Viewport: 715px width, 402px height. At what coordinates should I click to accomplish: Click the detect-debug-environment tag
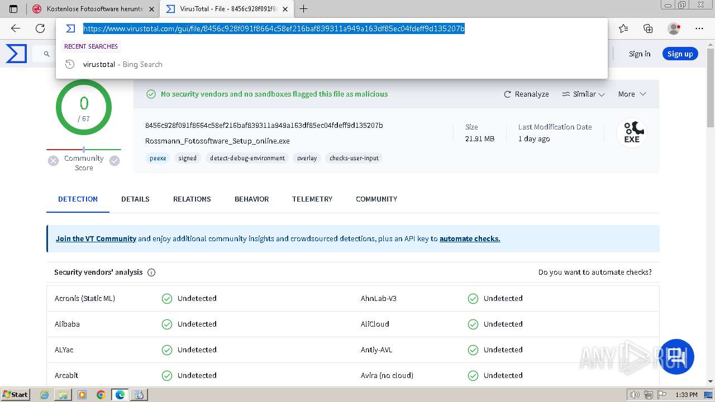[247, 158]
